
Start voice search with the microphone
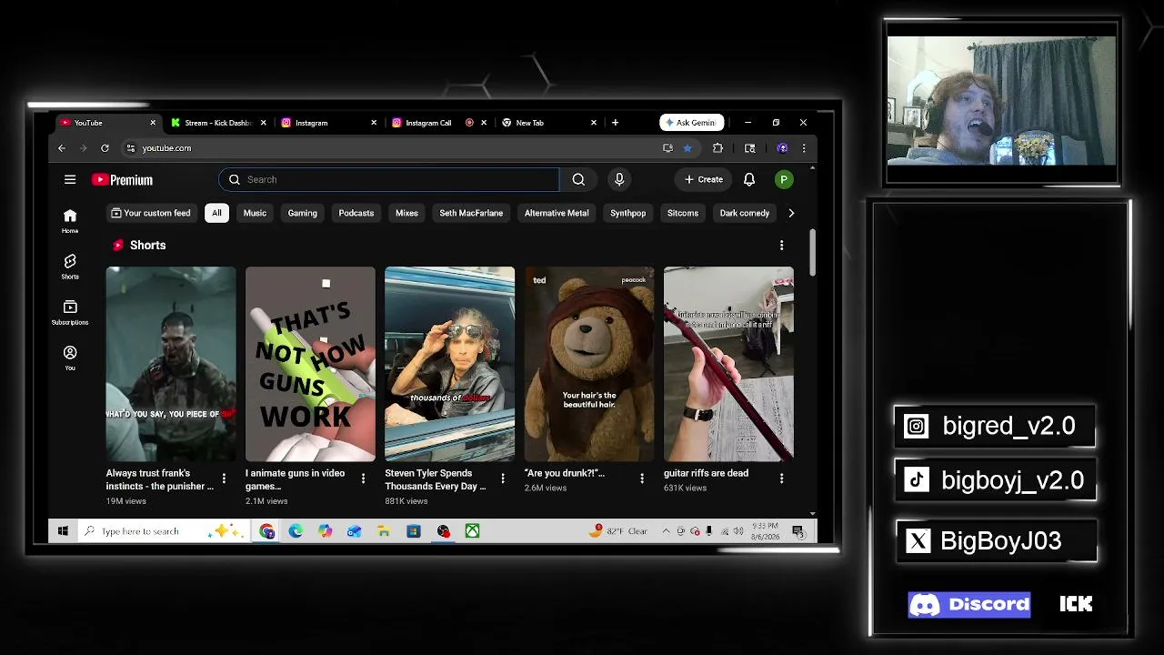tap(619, 179)
